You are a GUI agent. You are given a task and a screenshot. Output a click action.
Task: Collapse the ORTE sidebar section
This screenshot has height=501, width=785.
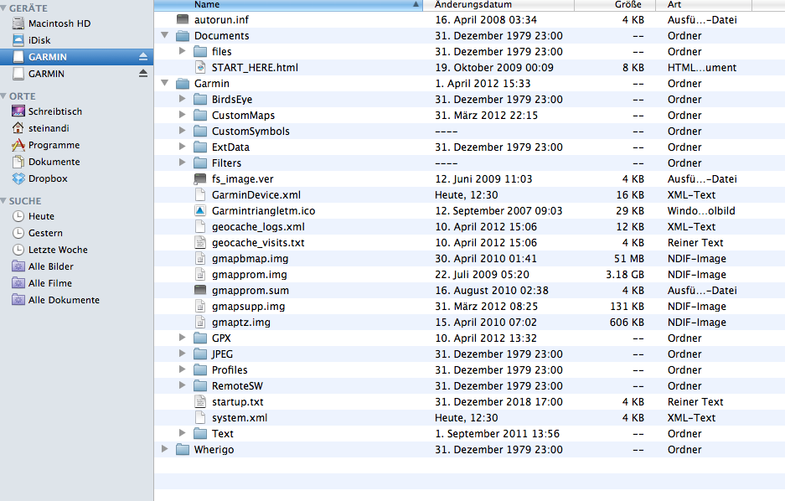3,96
